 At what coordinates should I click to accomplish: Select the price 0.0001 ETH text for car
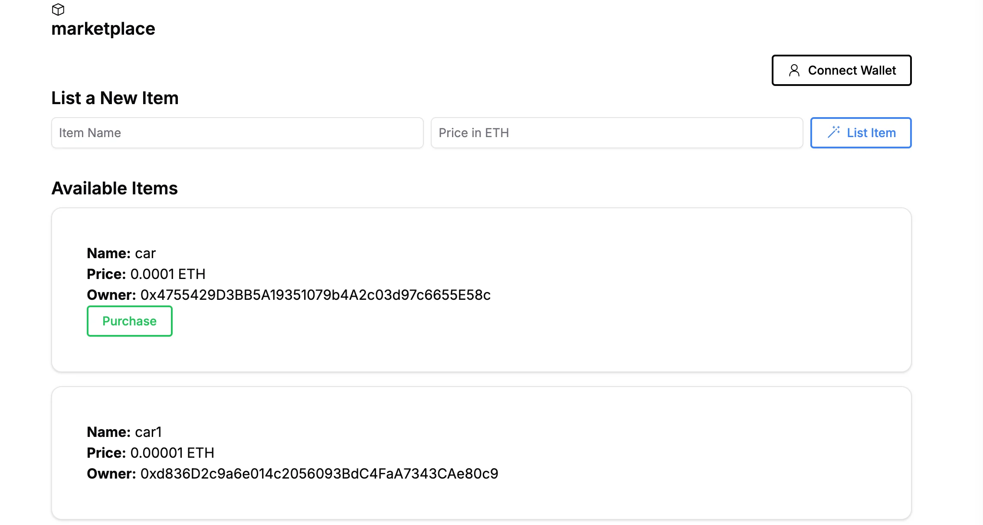tap(168, 274)
